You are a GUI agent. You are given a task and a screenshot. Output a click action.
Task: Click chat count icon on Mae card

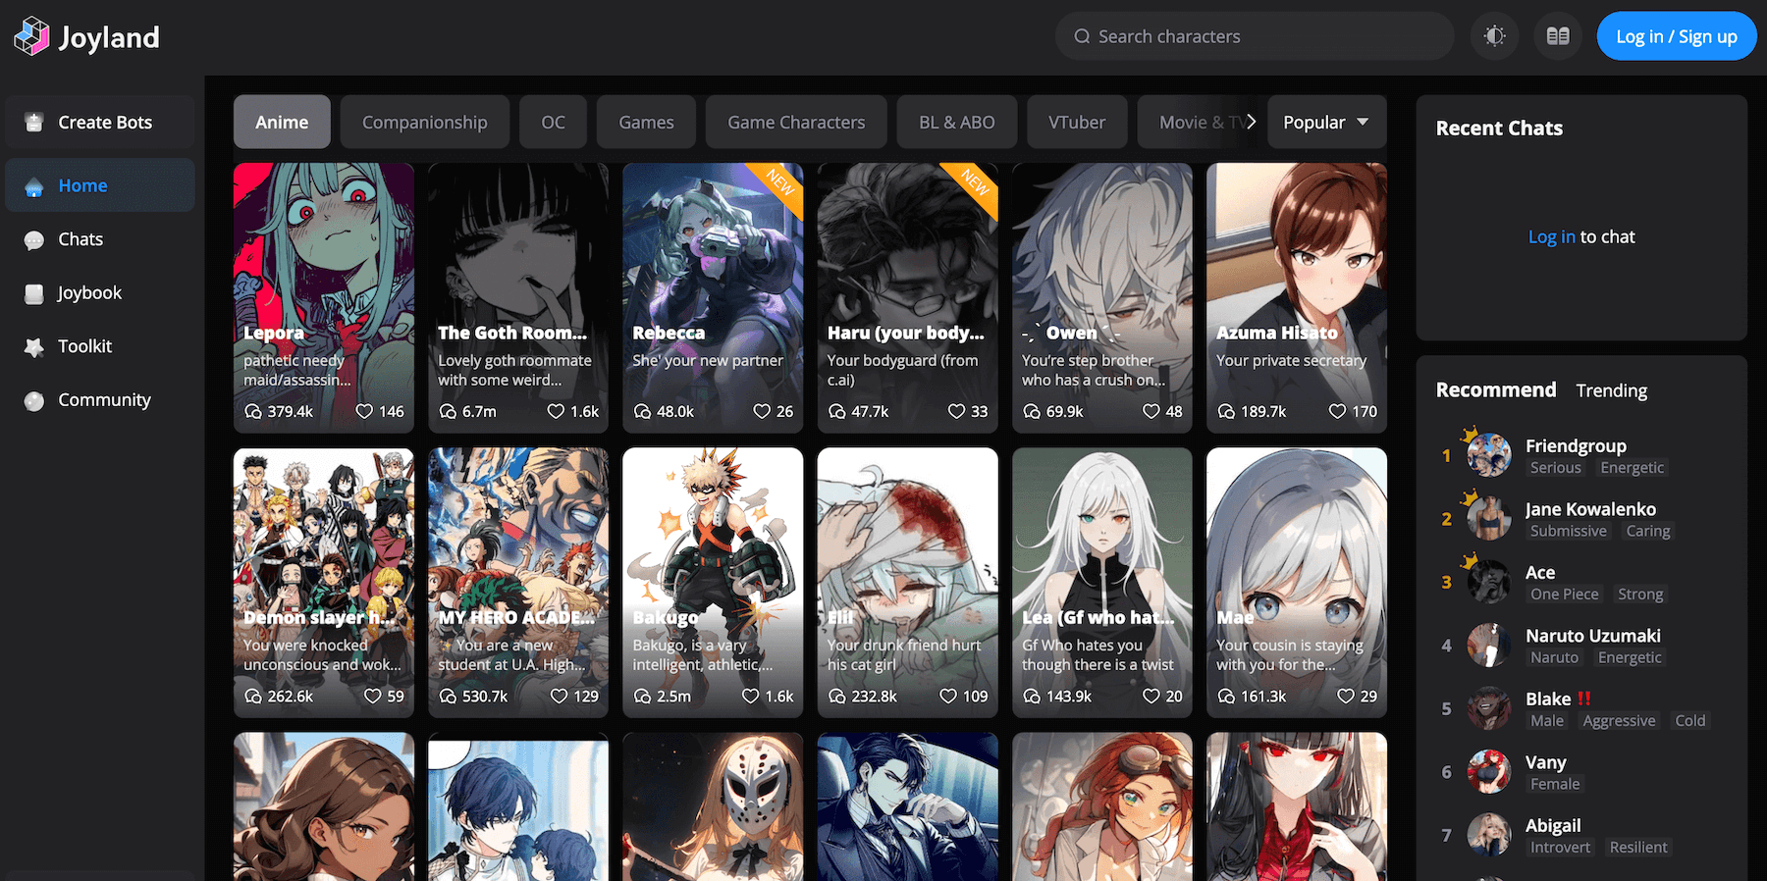[1227, 696]
